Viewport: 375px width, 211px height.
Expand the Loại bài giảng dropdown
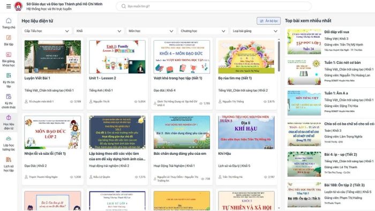pos(255,31)
